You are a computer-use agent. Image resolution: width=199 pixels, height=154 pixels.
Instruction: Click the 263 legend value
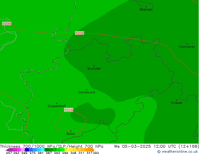[x=16, y=153]
